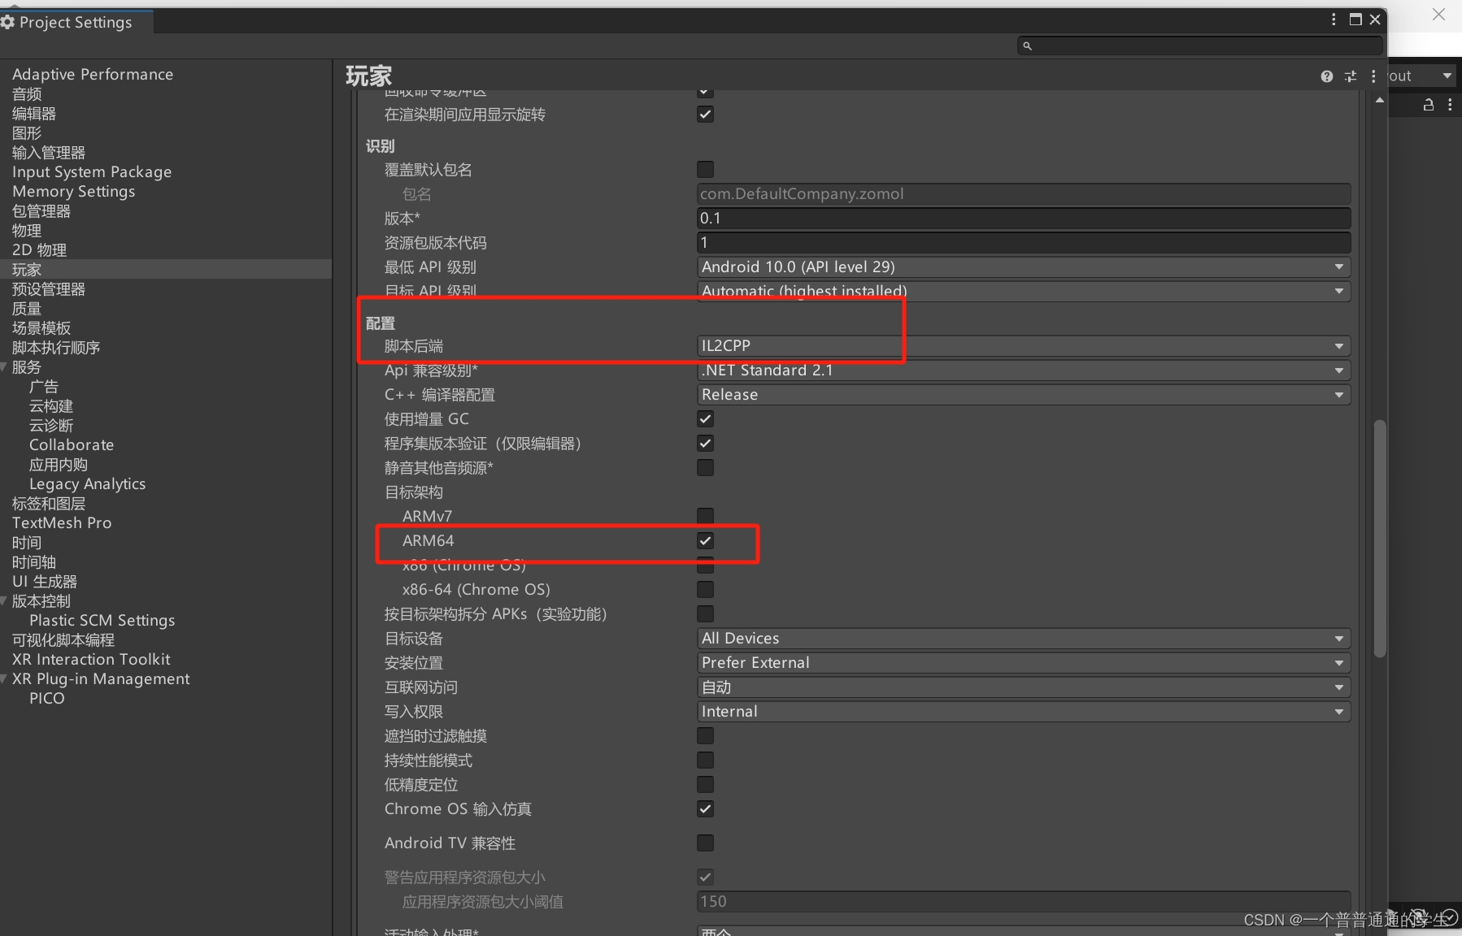Enable Android TV 兼容性 checkbox

point(705,843)
